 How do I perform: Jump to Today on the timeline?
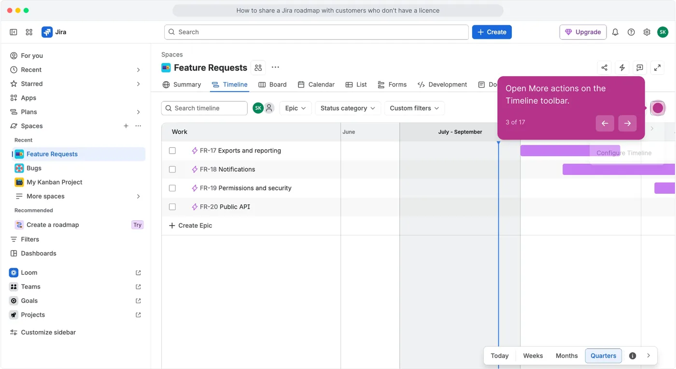click(x=500, y=356)
